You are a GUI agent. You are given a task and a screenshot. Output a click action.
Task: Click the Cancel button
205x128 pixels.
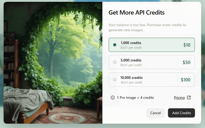[155, 113]
